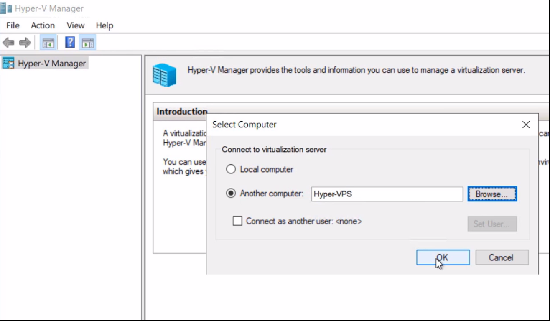Toggle the Show/Hide Console Tree icon
Screen dimensions: 550x321
coord(48,43)
